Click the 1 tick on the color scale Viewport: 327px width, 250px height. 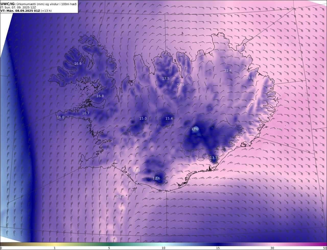[55, 248]
